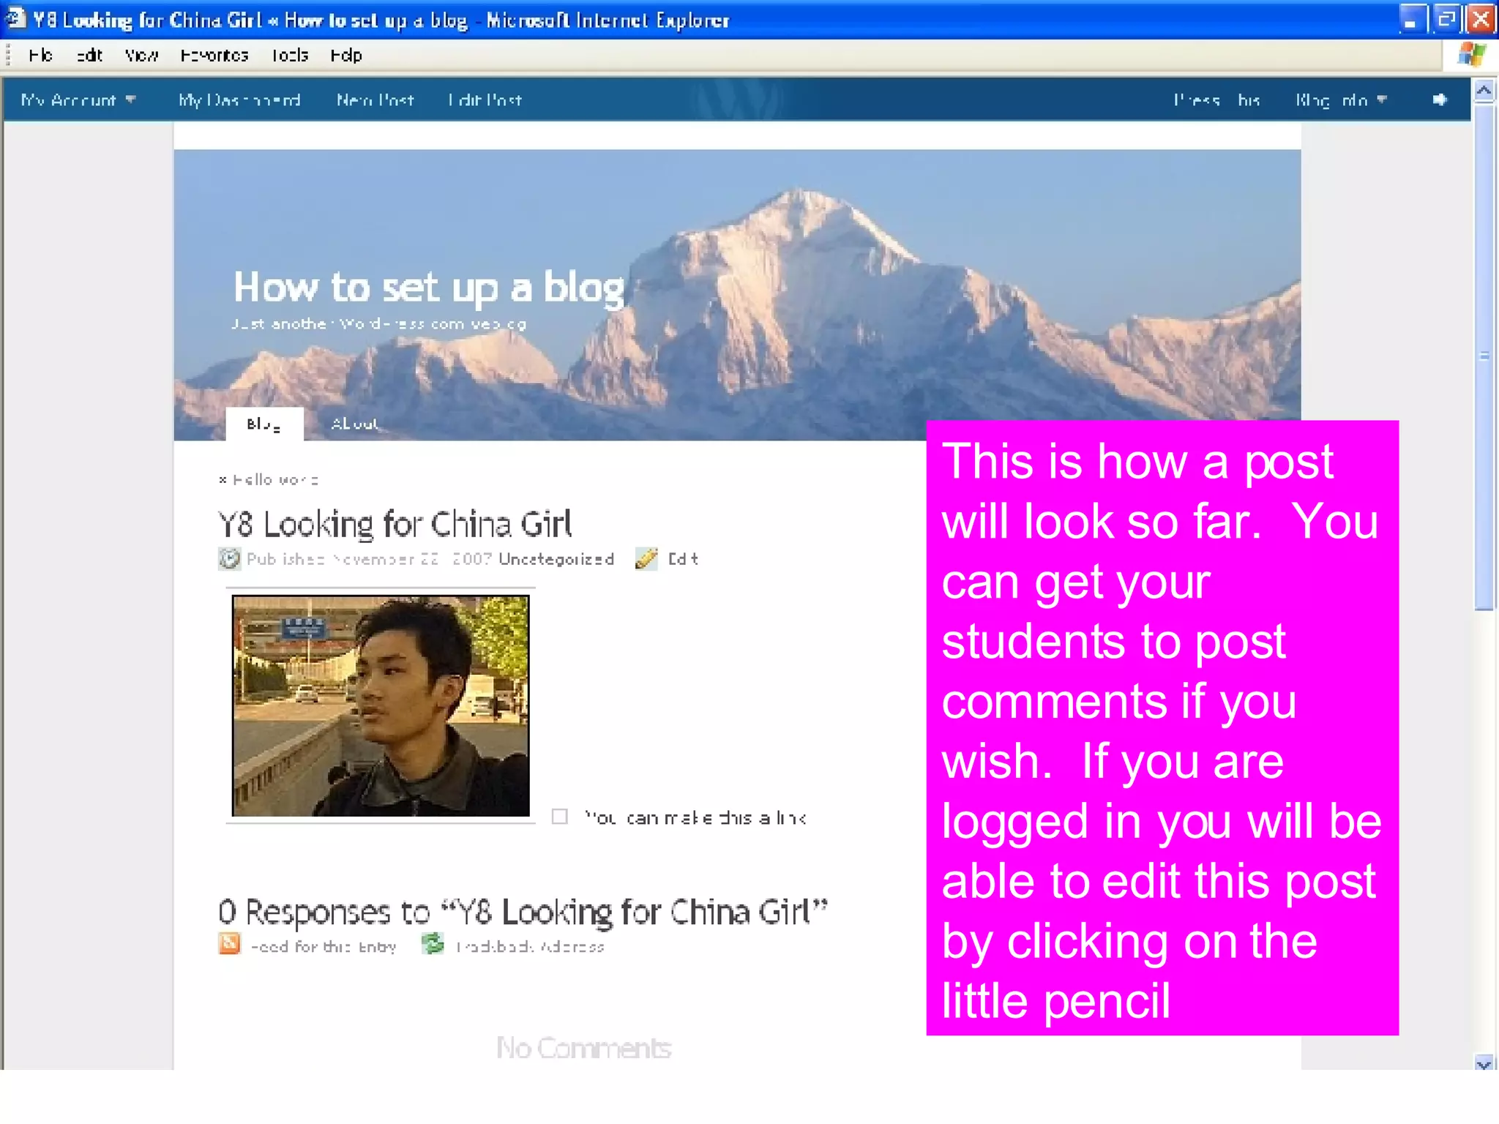The height and width of the screenshot is (1124, 1499).
Task: Click the published clock icon
Action: [x=229, y=558]
